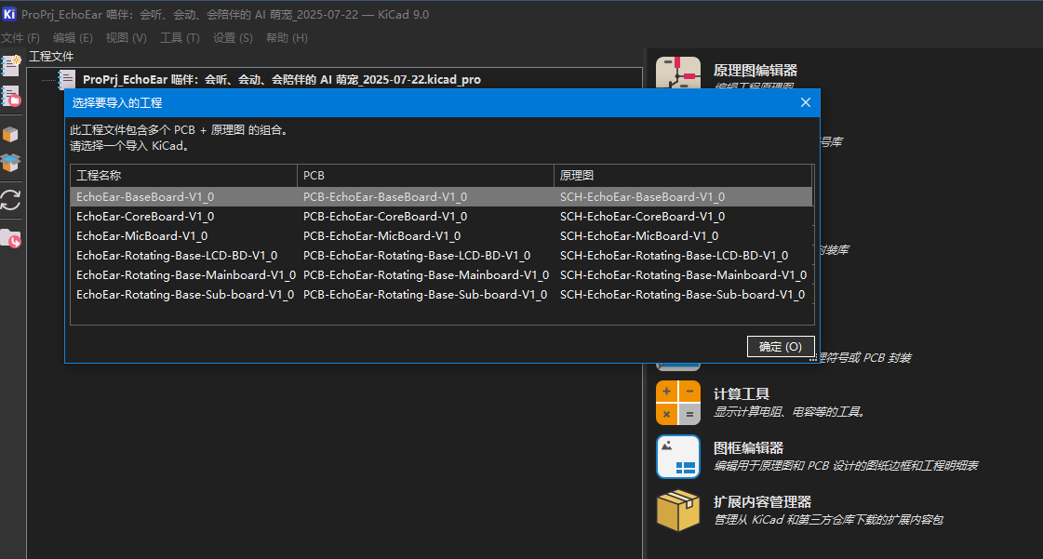Click the 工程文件 panel heading
The width and height of the screenshot is (1043, 559).
pyautogui.click(x=51, y=57)
